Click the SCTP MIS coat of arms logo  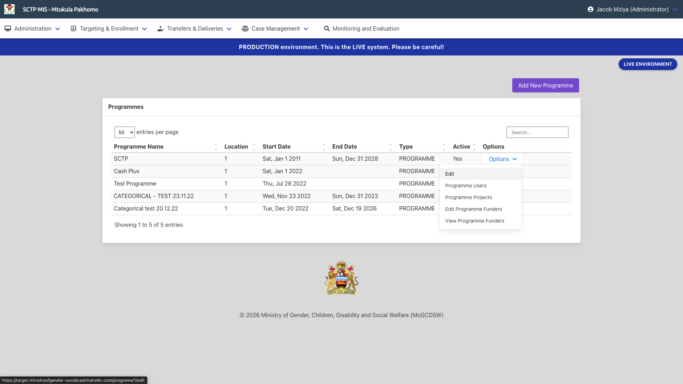(9, 9)
